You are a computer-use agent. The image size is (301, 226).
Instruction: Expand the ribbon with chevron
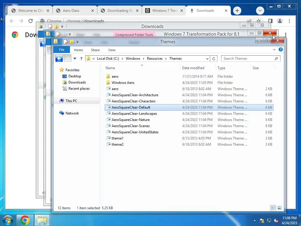[274, 49]
